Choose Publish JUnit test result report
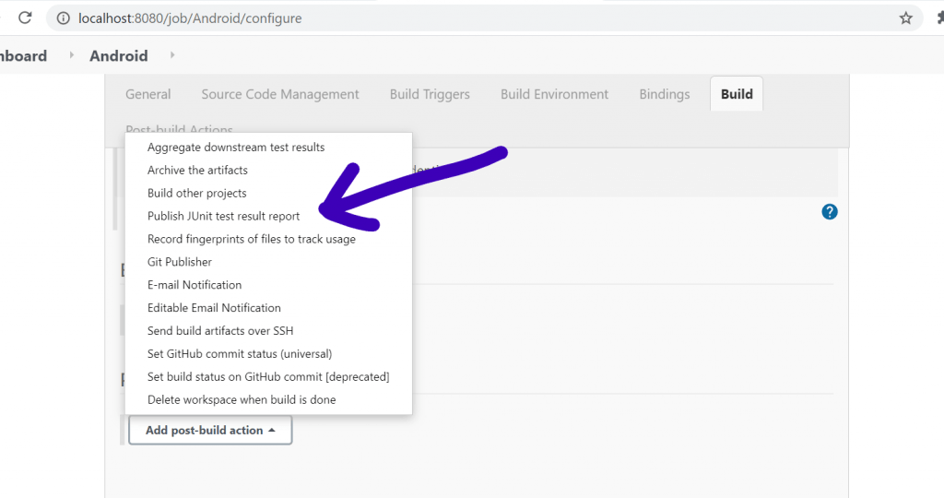 tap(223, 216)
